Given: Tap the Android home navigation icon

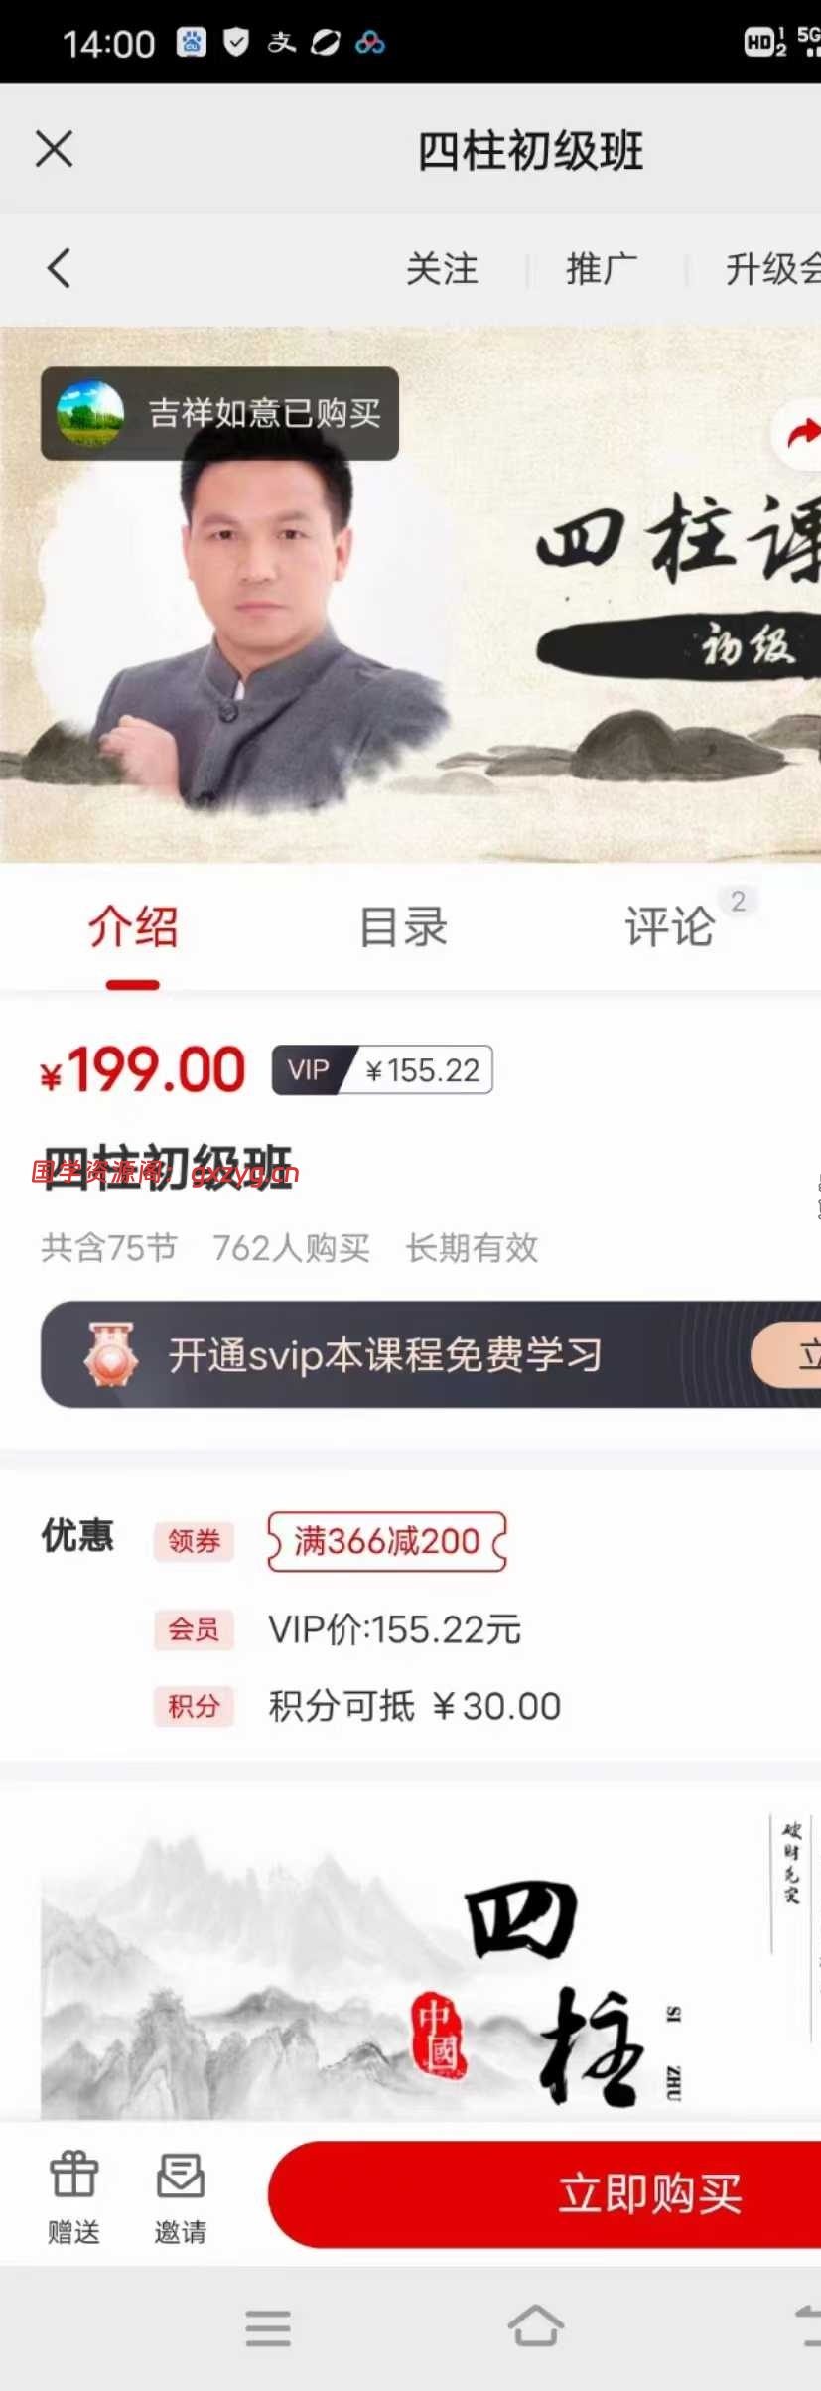Looking at the screenshot, I should click(536, 2327).
